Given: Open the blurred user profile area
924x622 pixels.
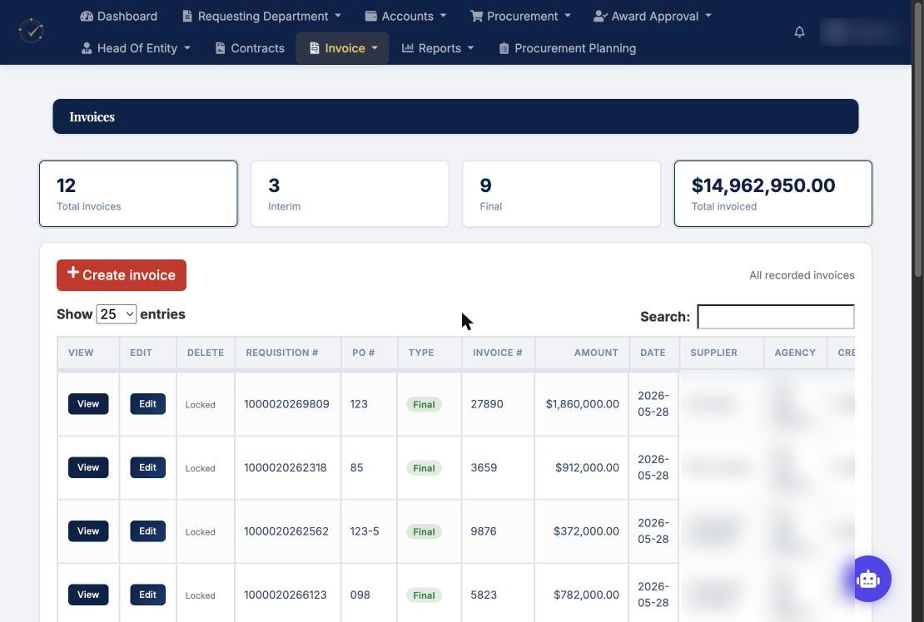Looking at the screenshot, I should 861,32.
